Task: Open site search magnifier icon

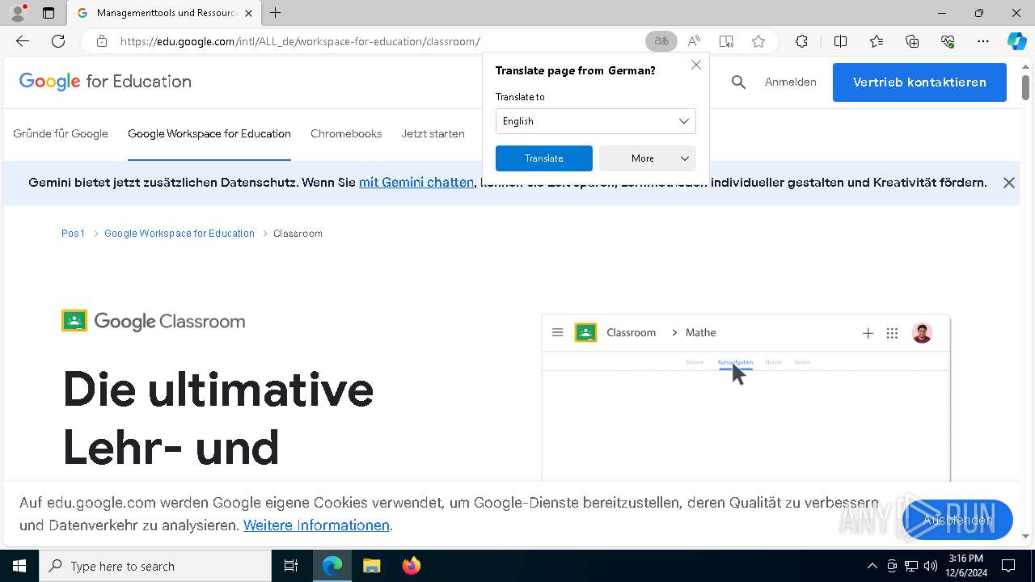Action: pos(738,82)
